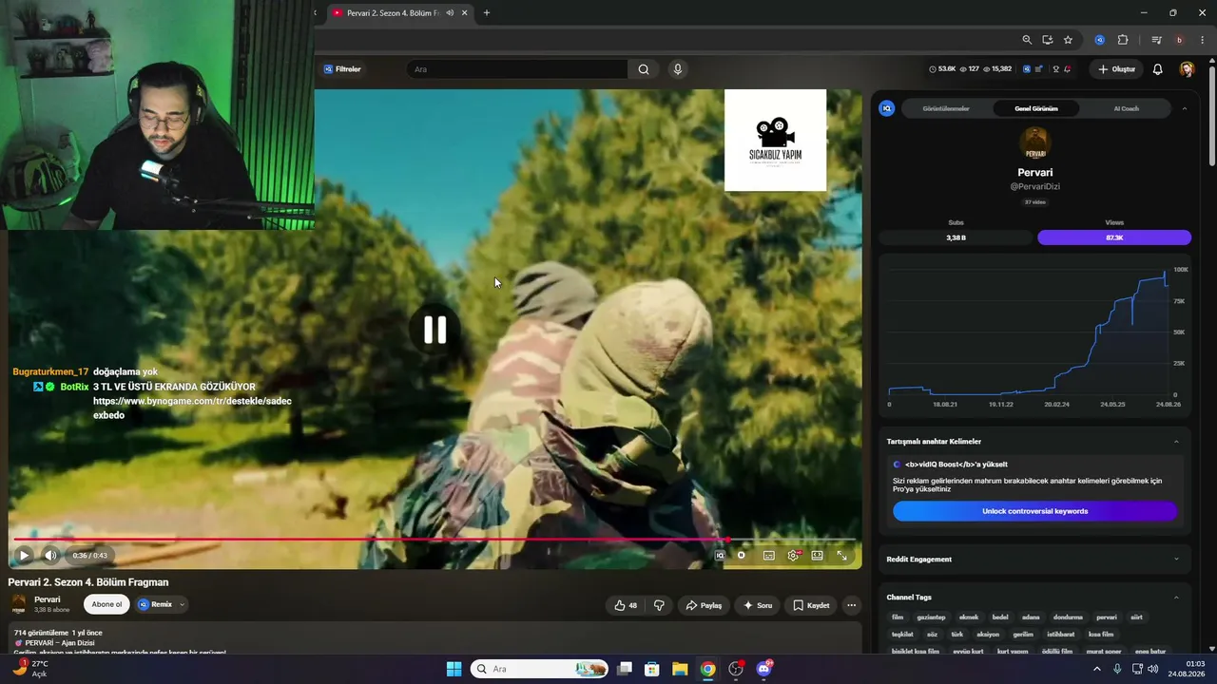Click the Windows taskbar search box
Image resolution: width=1217 pixels, height=684 pixels.
539,669
